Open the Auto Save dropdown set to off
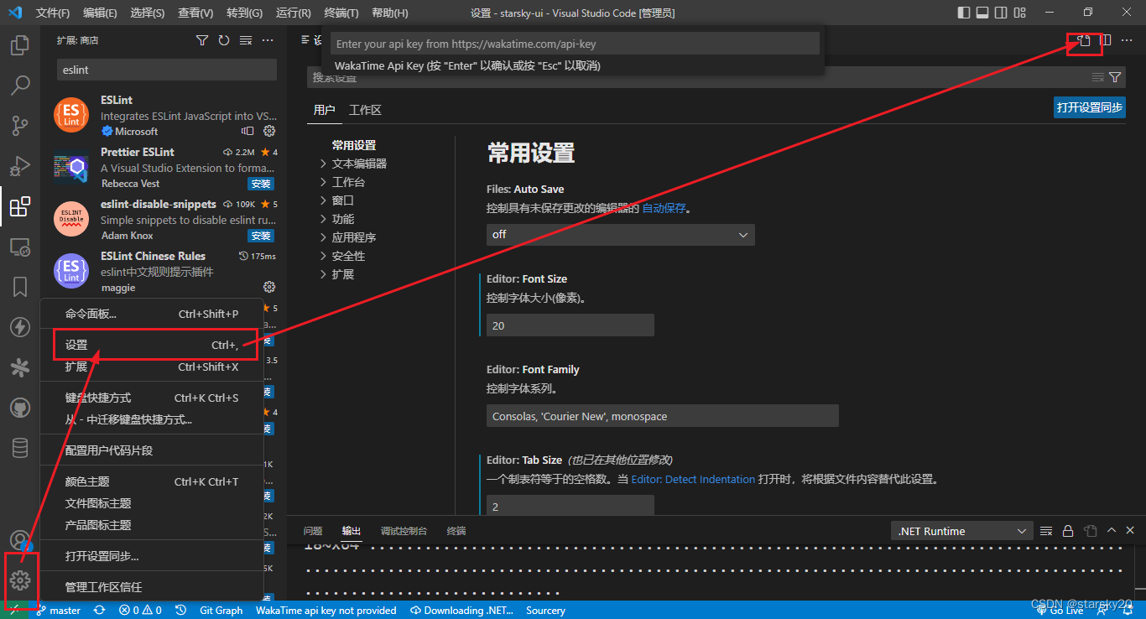 (620, 234)
